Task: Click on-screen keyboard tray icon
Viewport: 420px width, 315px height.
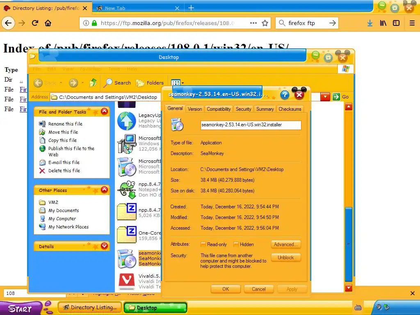Action: (x=358, y=308)
